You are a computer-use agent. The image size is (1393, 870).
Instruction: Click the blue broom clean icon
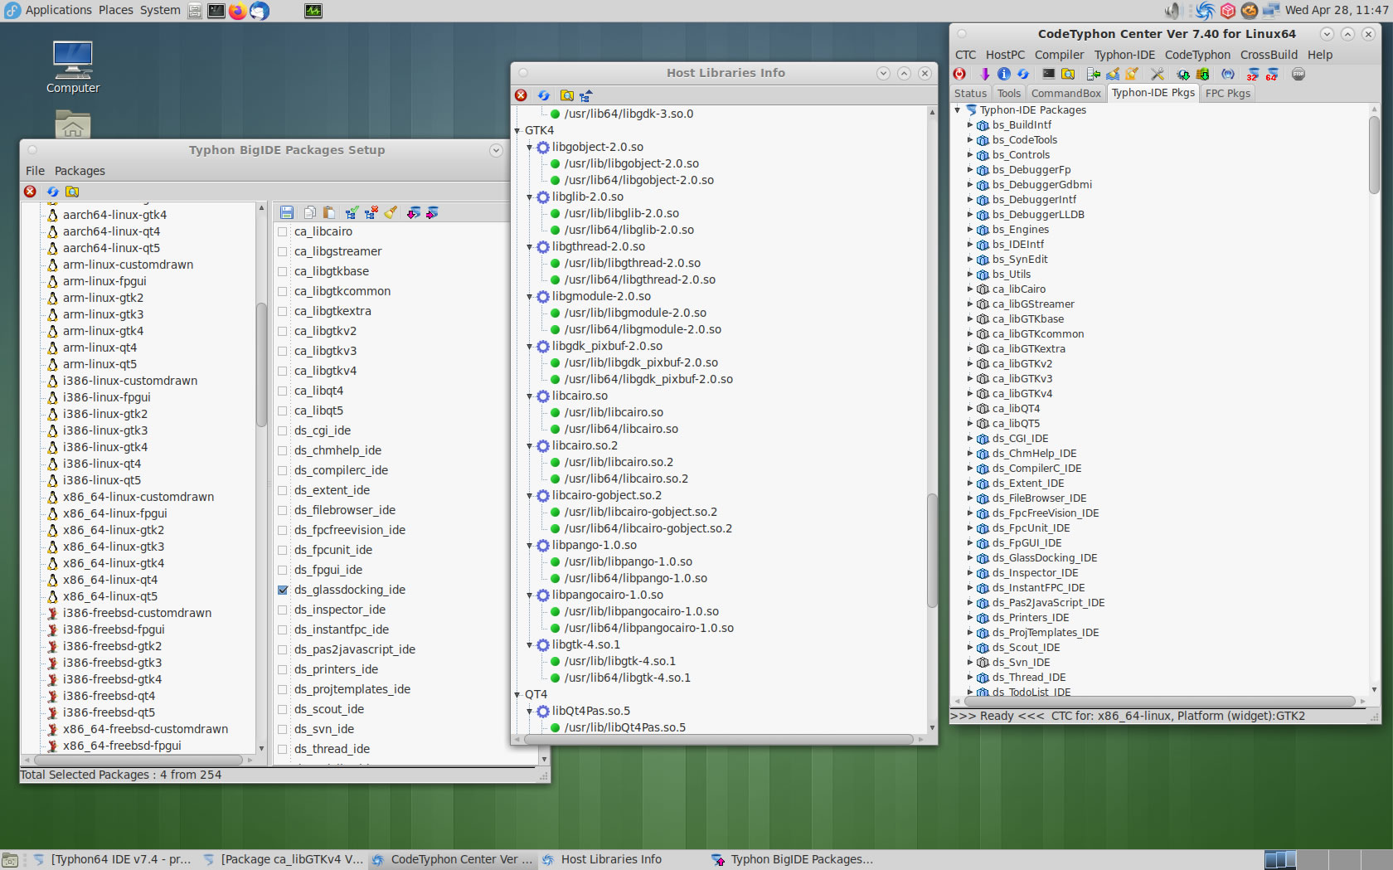[1113, 74]
